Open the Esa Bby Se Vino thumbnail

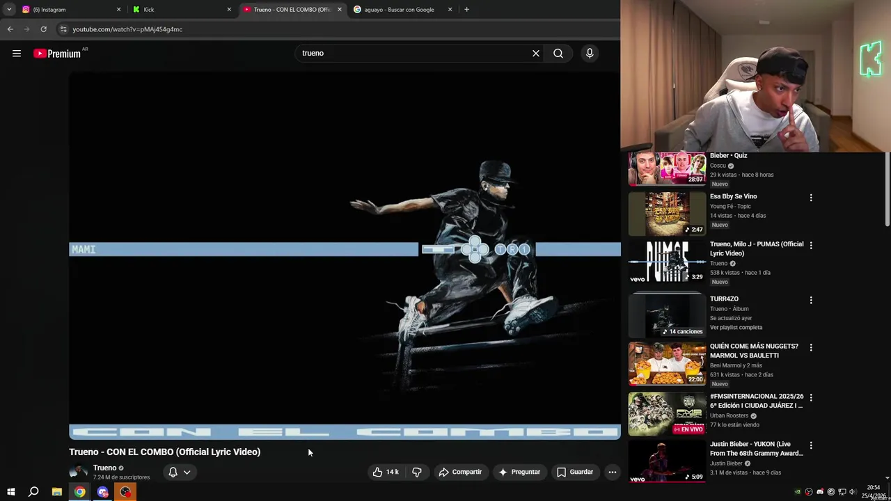[667, 214]
